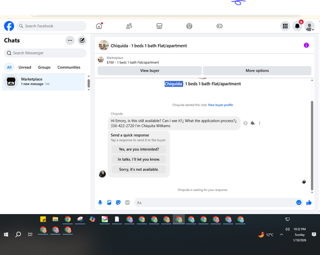Send quick response "Sorry, it's not available."
Image resolution: width=320 pixels, height=255 pixels.
[x=139, y=169]
